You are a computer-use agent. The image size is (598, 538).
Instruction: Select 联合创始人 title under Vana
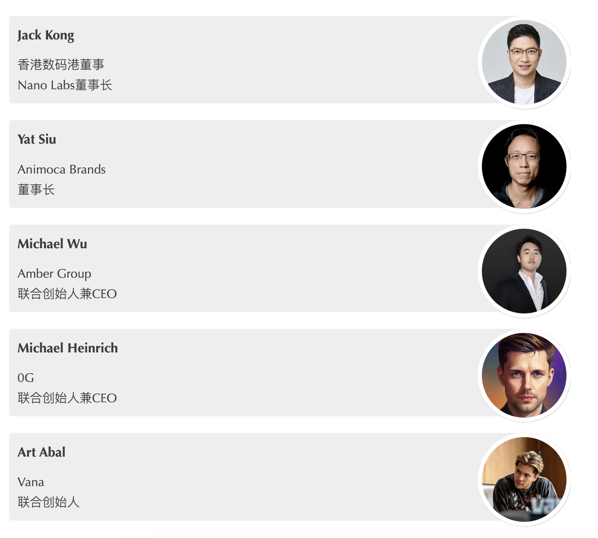coord(49,502)
